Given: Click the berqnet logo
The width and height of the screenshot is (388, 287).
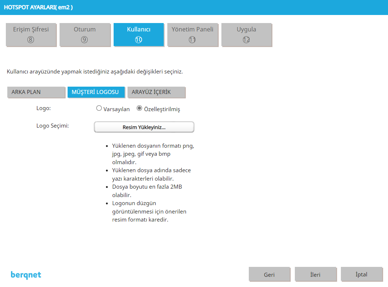Looking at the screenshot, I should point(26,275).
